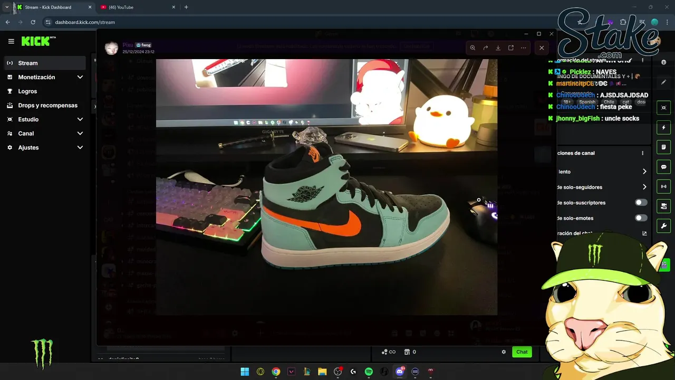Click the green Chat button
Screen dimensions: 675x380
pyautogui.click(x=522, y=352)
